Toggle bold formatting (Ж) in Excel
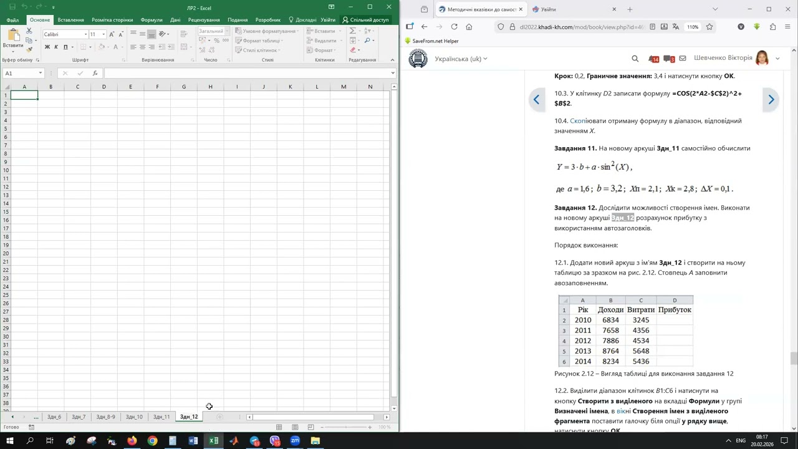Viewport: 798px width, 449px height. click(x=47, y=47)
